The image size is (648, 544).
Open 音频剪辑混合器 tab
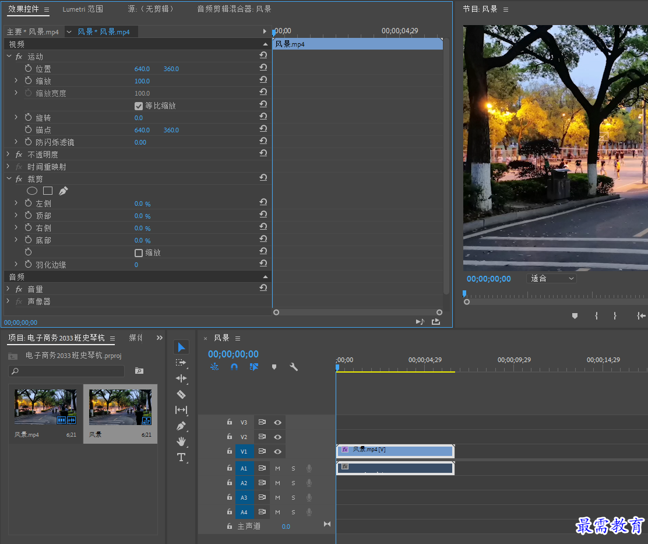pos(234,9)
